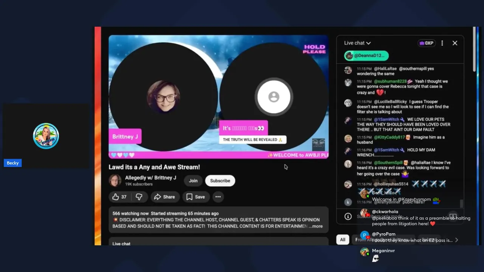Click Brittney J's webcam circle in video
This screenshot has width=484, height=272.
coord(163,97)
